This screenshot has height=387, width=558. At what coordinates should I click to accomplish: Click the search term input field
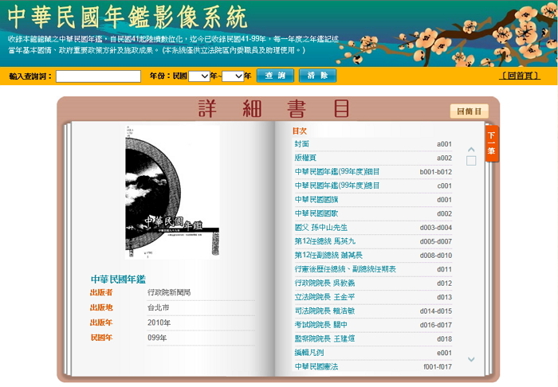98,76
